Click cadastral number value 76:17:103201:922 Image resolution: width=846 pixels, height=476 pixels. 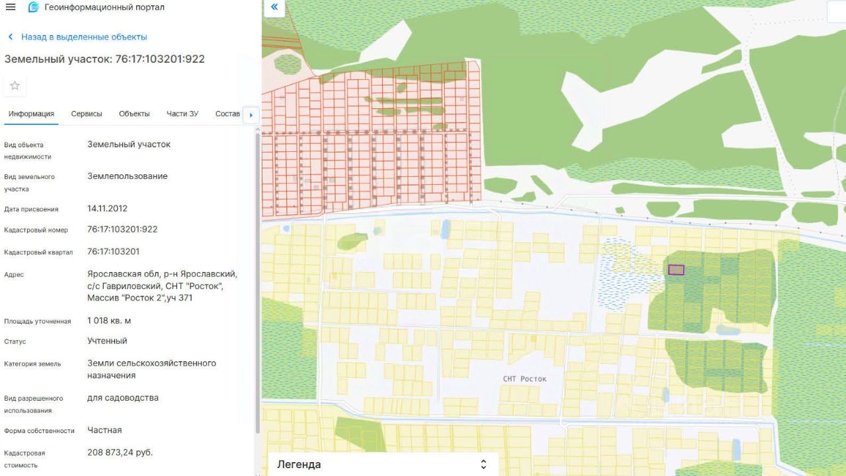(x=122, y=229)
